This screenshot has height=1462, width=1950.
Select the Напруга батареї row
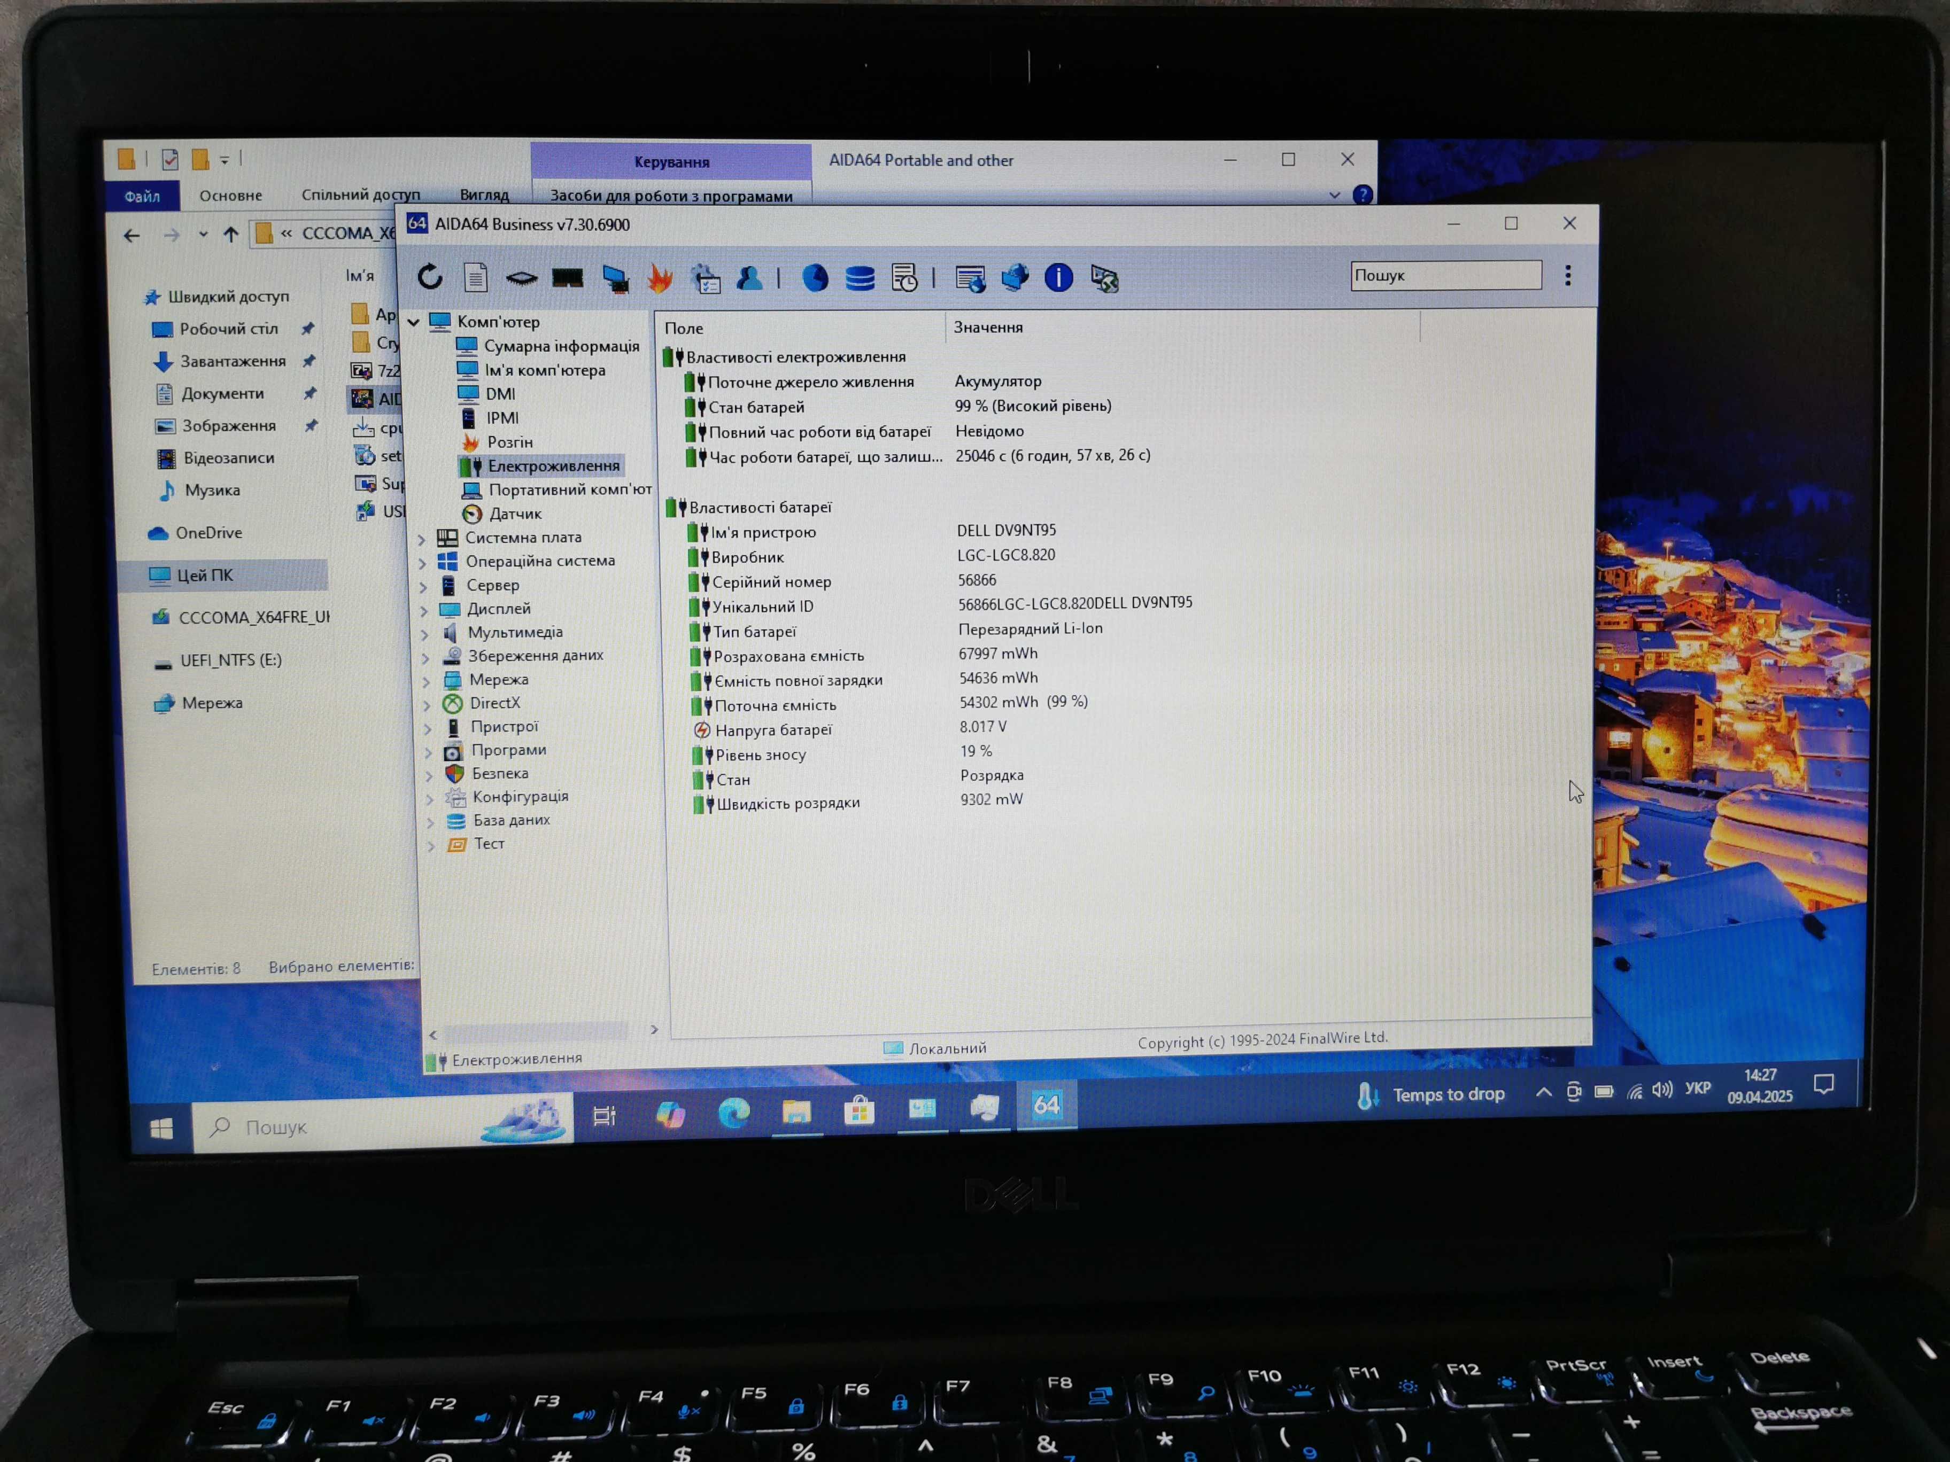(773, 730)
